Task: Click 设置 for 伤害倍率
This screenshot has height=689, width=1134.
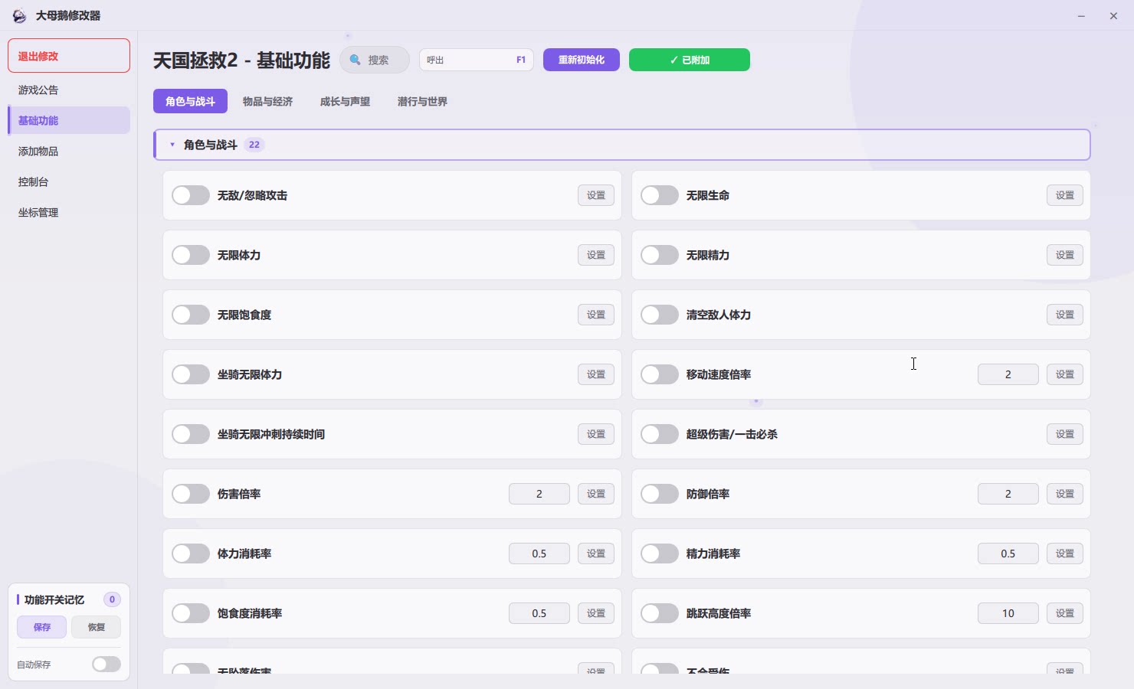Action: 596,494
